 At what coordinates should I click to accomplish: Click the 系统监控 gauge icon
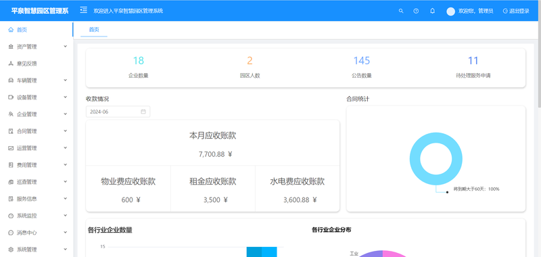tap(11, 216)
